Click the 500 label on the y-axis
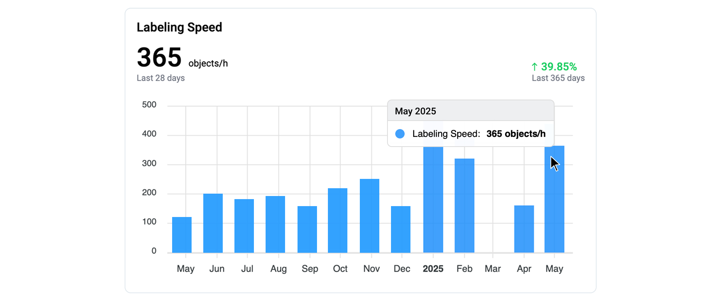Screen dimensions: 722x301 coord(149,105)
